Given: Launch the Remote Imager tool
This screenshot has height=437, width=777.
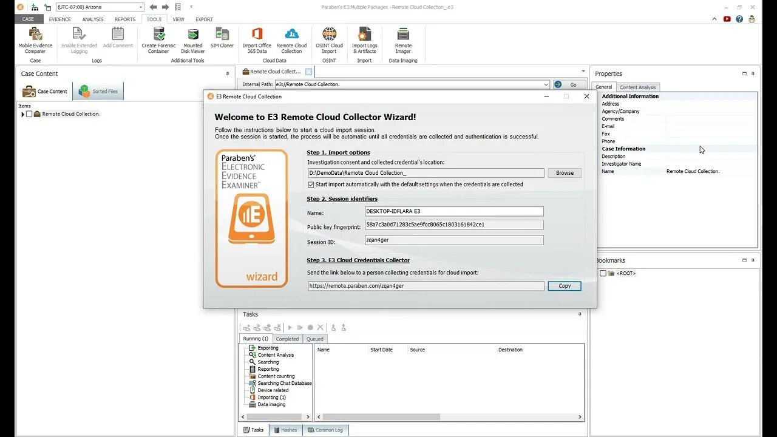Looking at the screenshot, I should [x=403, y=40].
